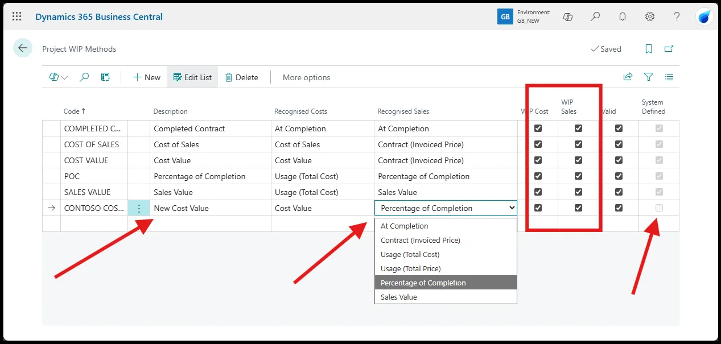Select the SALES VALUE code cell

[94, 192]
